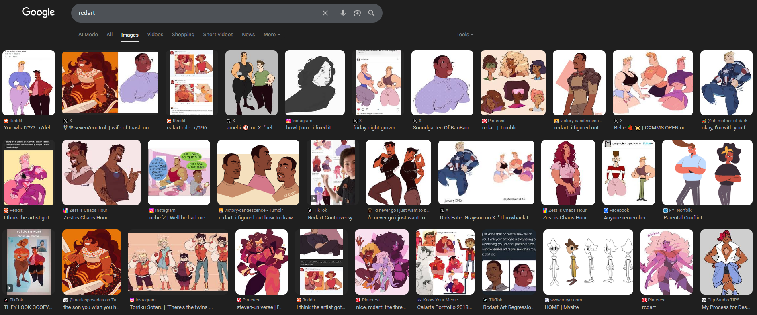Click 'steven-universe | i'...' Pinterest link
Viewport: 757px width, 315px height.
[260, 307]
